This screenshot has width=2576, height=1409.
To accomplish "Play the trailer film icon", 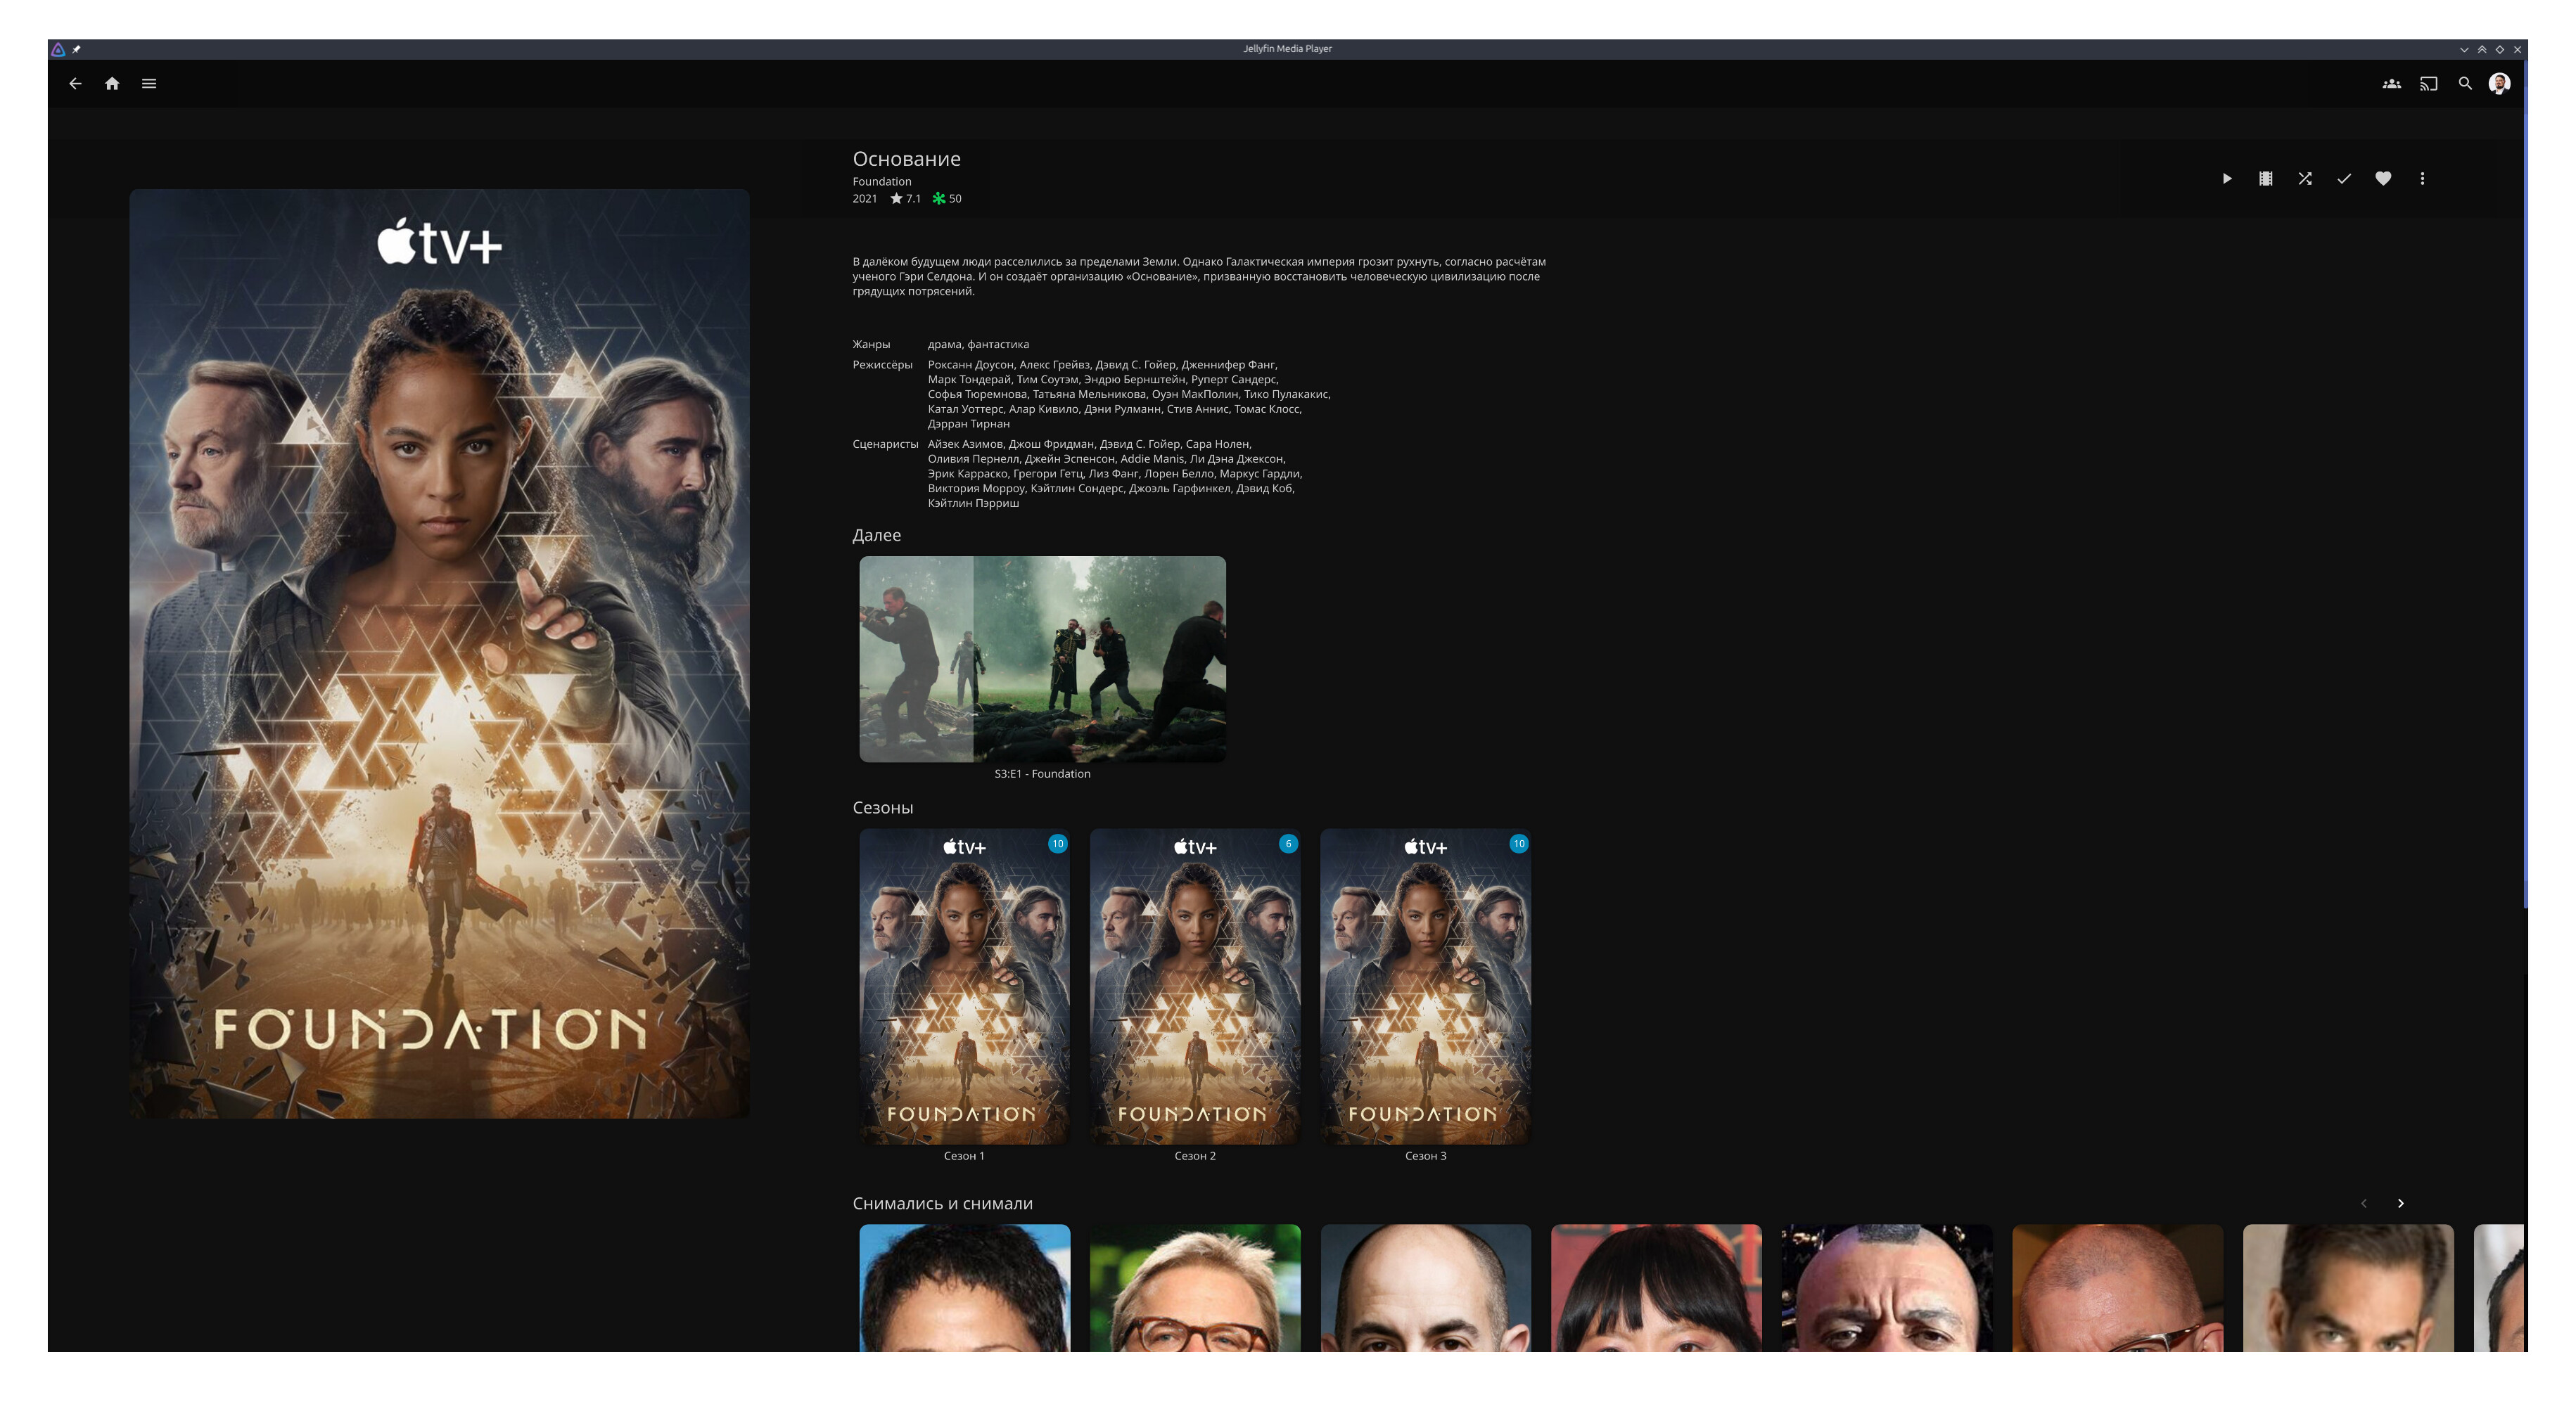I will [2266, 179].
